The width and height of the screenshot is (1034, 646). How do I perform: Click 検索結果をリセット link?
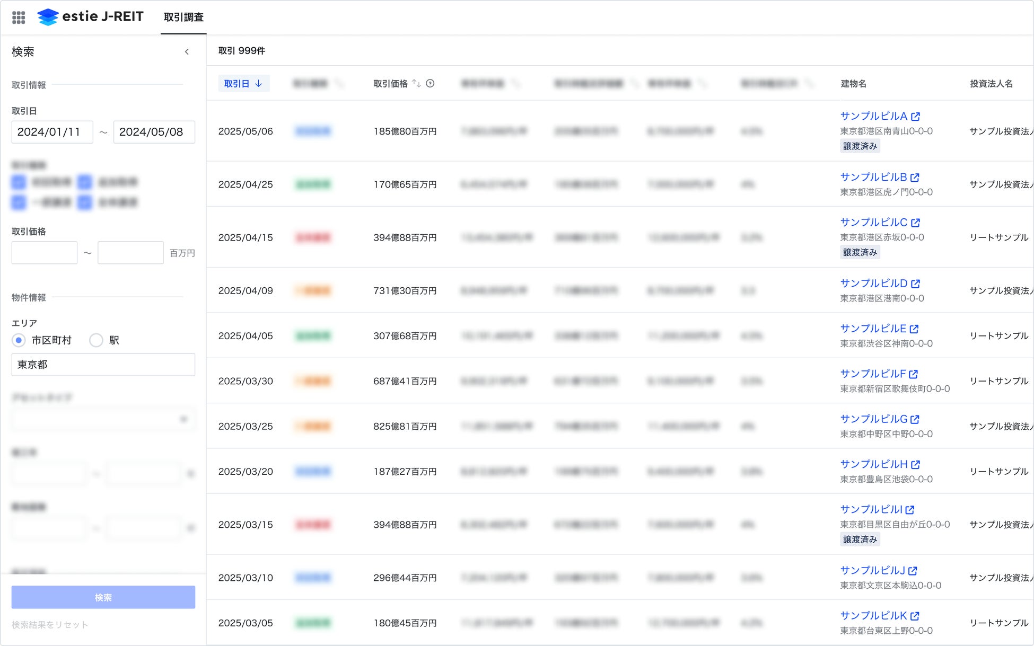coord(50,625)
